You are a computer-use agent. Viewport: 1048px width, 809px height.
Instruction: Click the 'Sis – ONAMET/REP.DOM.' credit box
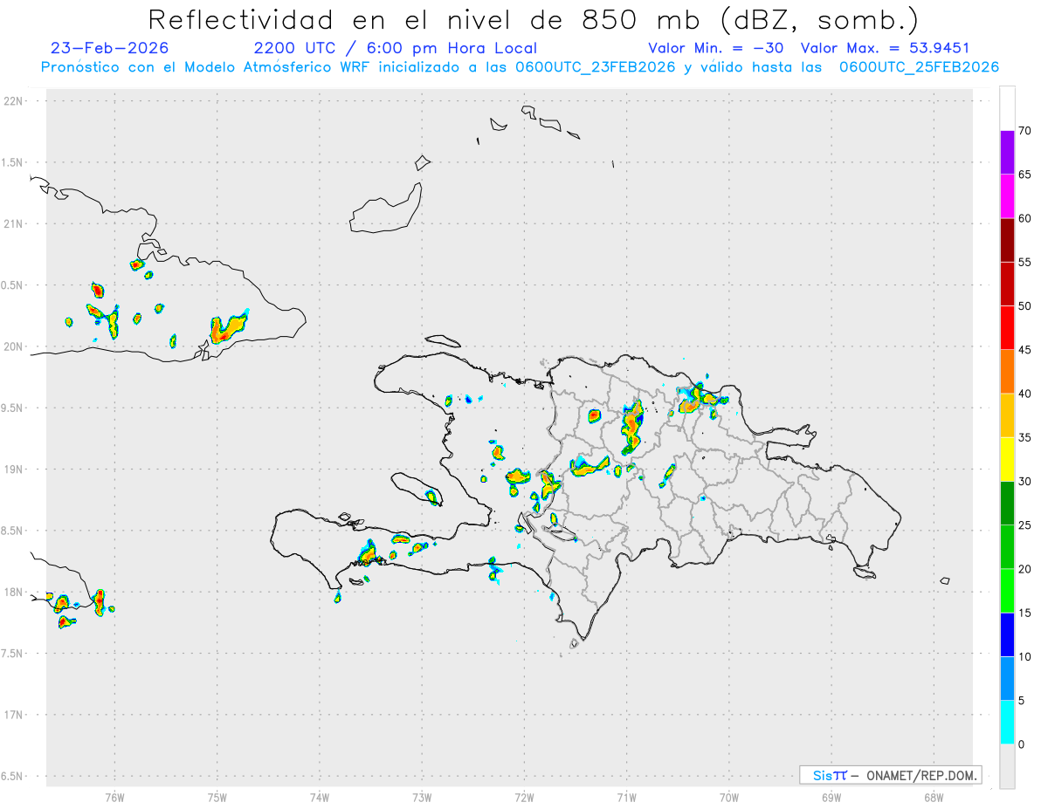pos(891,775)
